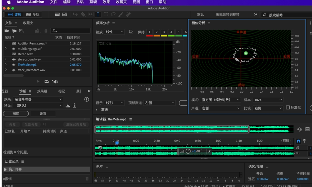Open the 效果 dropdown showing 杂音降噪器
Viewport: 312px width, 187px height.
point(38,99)
